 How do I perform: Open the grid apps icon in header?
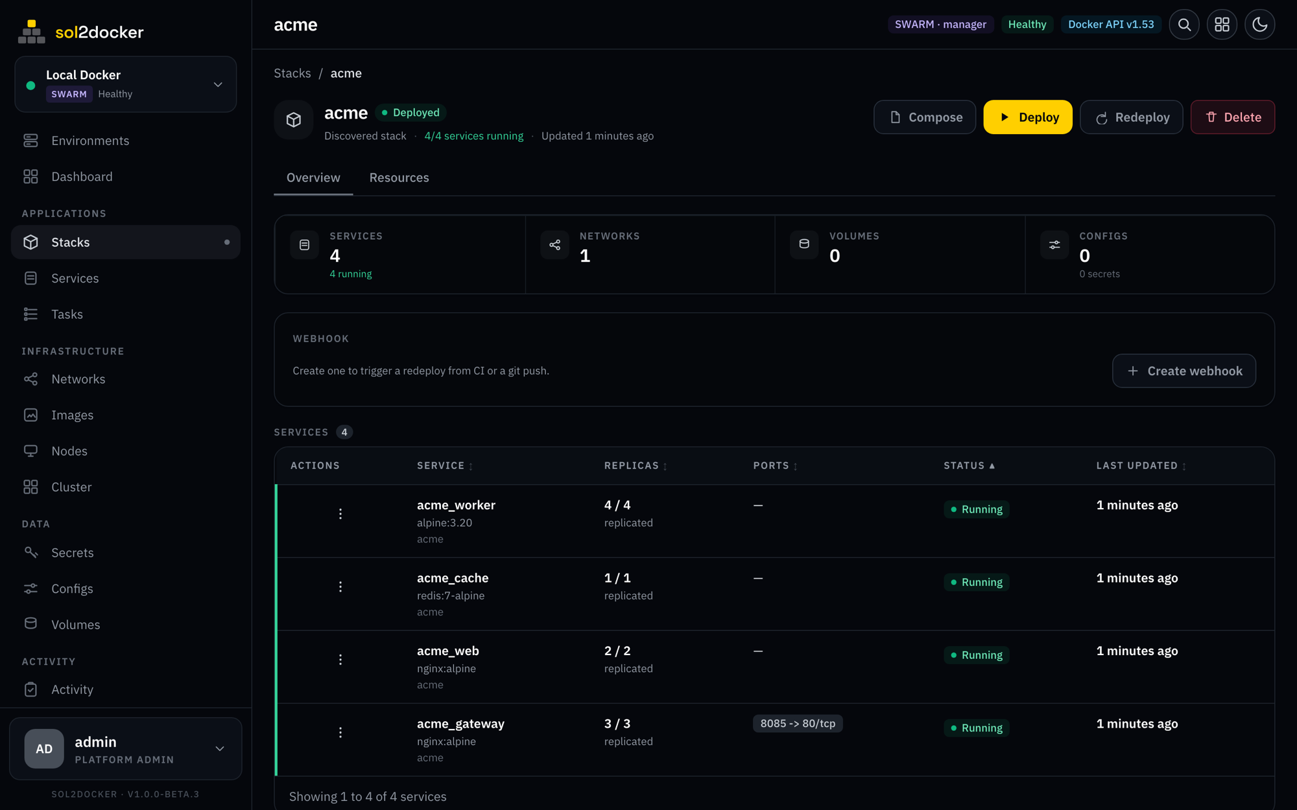(1222, 25)
